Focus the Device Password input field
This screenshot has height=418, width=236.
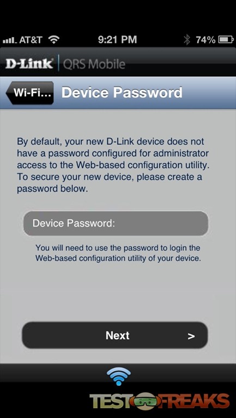pyautogui.click(x=116, y=223)
